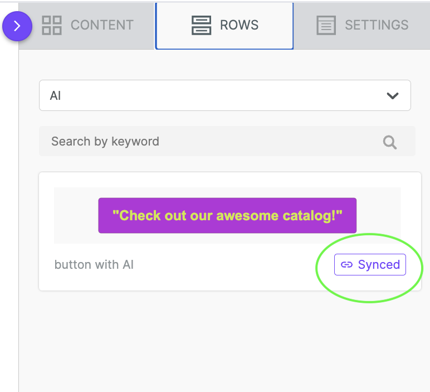Open the SETTINGS tab label
The image size is (430, 392).
click(377, 25)
